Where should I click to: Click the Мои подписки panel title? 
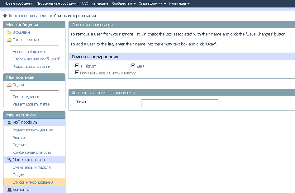pyautogui.click(x=20, y=78)
